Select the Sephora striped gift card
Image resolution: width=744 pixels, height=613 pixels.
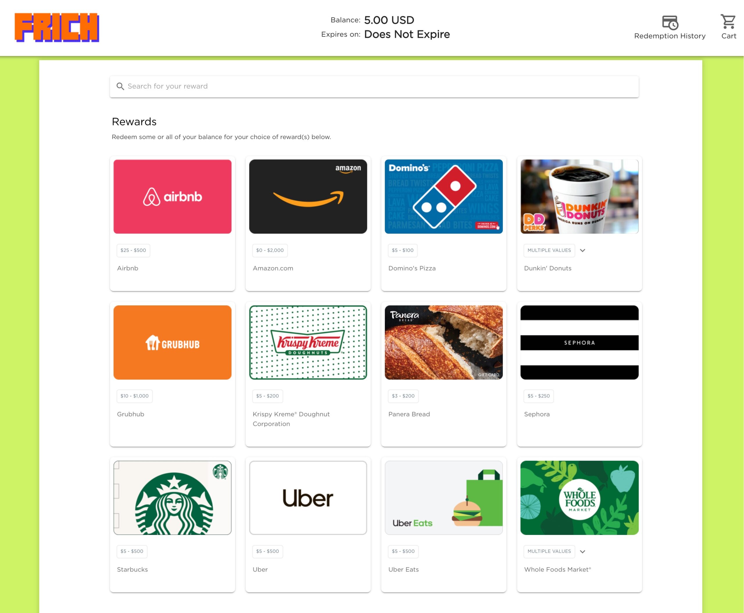580,342
